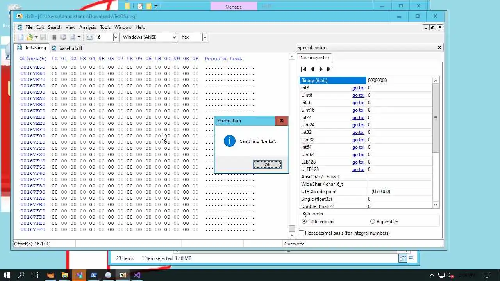The height and width of the screenshot is (281, 500).
Task: Show hidden tray icons chevron
Action: click(x=432, y=275)
